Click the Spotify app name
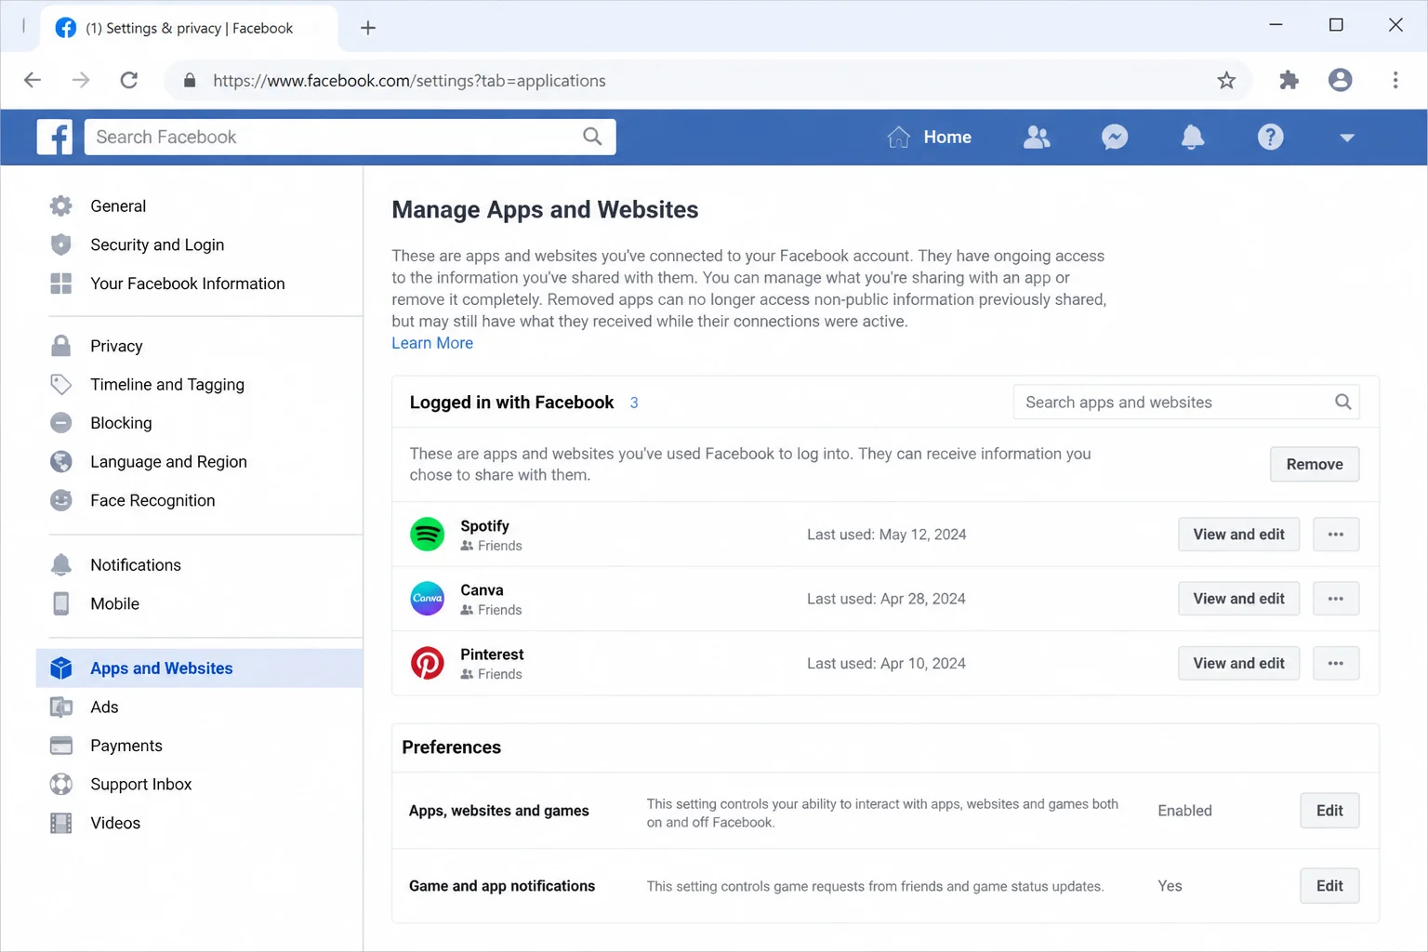The height and width of the screenshot is (952, 1428). [x=484, y=525]
